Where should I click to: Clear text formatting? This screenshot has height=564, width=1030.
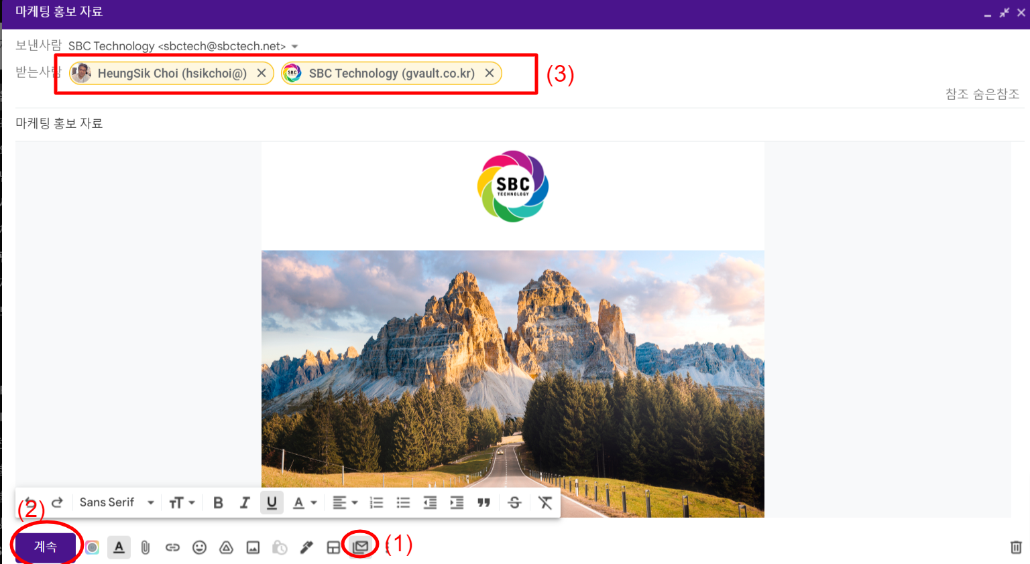point(545,502)
